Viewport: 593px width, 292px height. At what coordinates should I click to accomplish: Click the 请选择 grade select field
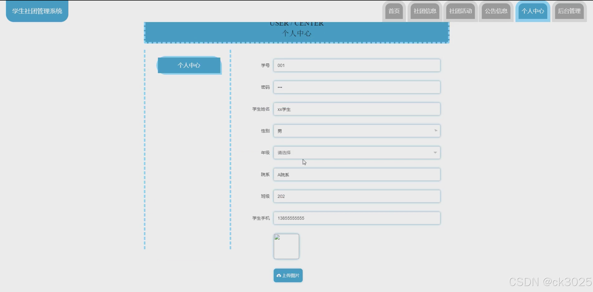tap(352, 153)
